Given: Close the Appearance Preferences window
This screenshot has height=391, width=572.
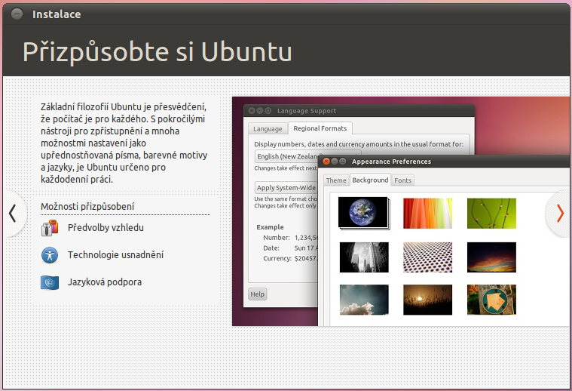Looking at the screenshot, I should click(326, 161).
